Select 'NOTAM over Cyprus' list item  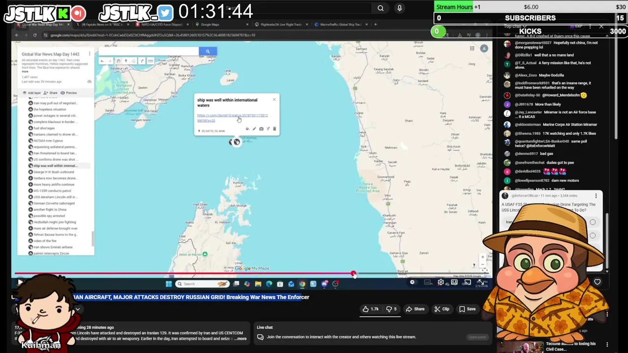[x=48, y=141]
